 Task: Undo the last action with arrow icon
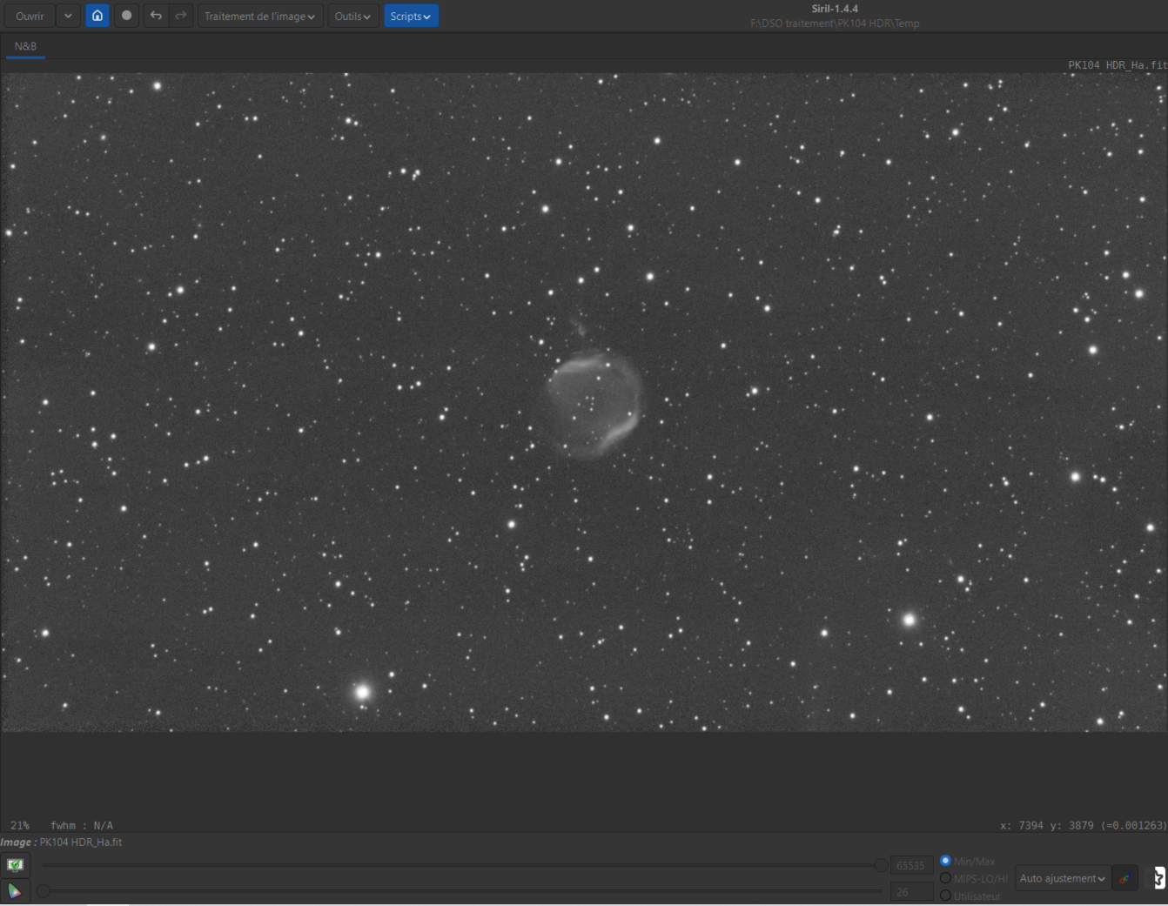point(155,16)
